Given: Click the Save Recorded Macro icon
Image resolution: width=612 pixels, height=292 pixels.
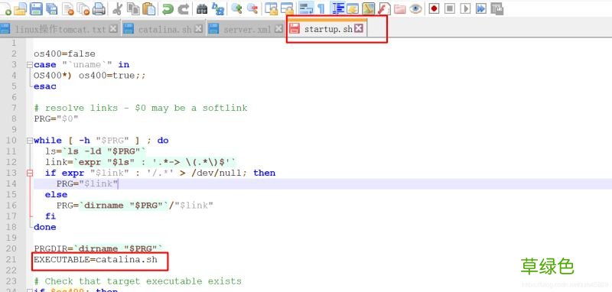Looking at the screenshot, I should tap(496, 8).
